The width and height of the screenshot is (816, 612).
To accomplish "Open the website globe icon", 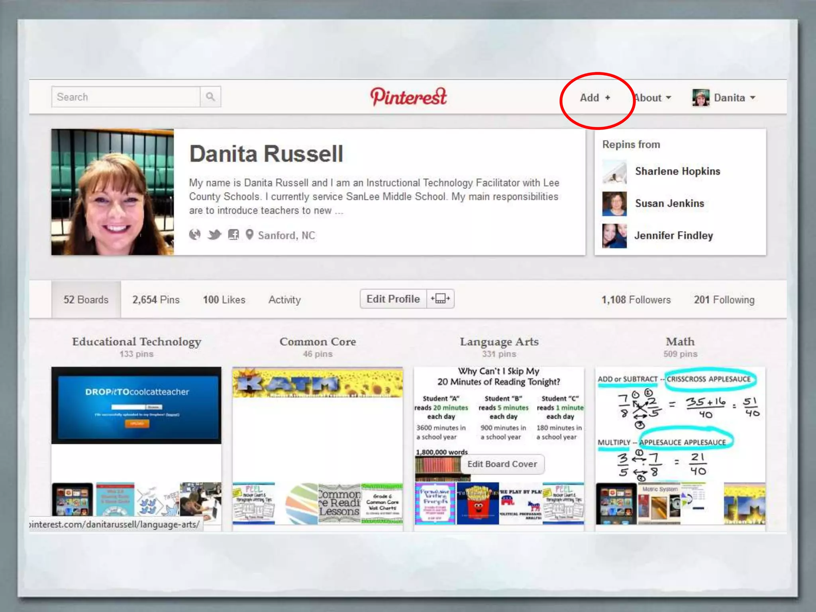I will pos(195,235).
